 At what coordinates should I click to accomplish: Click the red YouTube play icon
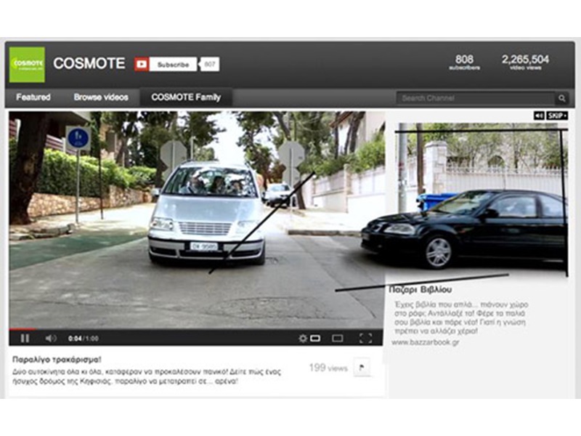coord(142,65)
